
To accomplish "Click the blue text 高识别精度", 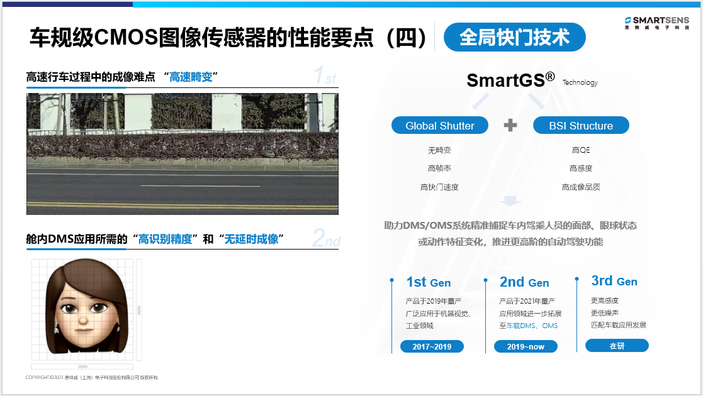I will pyautogui.click(x=165, y=239).
